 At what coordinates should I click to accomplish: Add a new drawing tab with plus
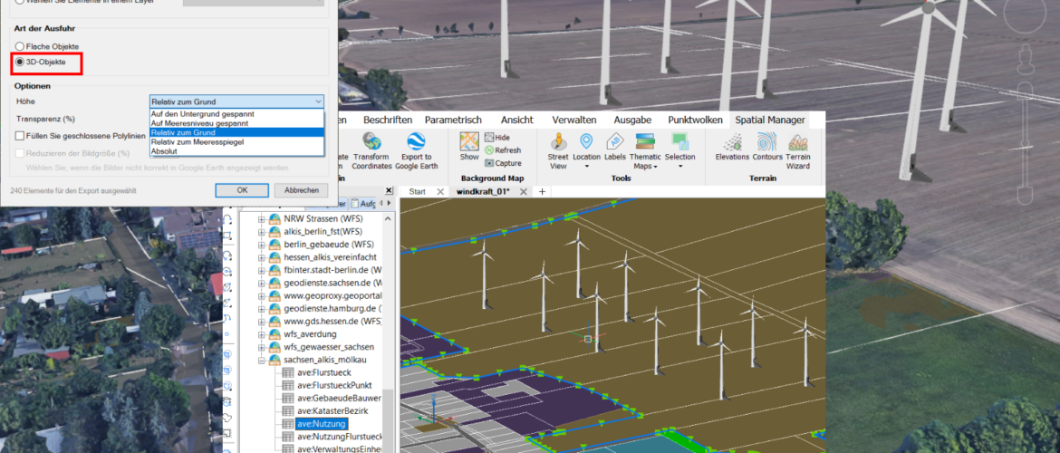542,191
